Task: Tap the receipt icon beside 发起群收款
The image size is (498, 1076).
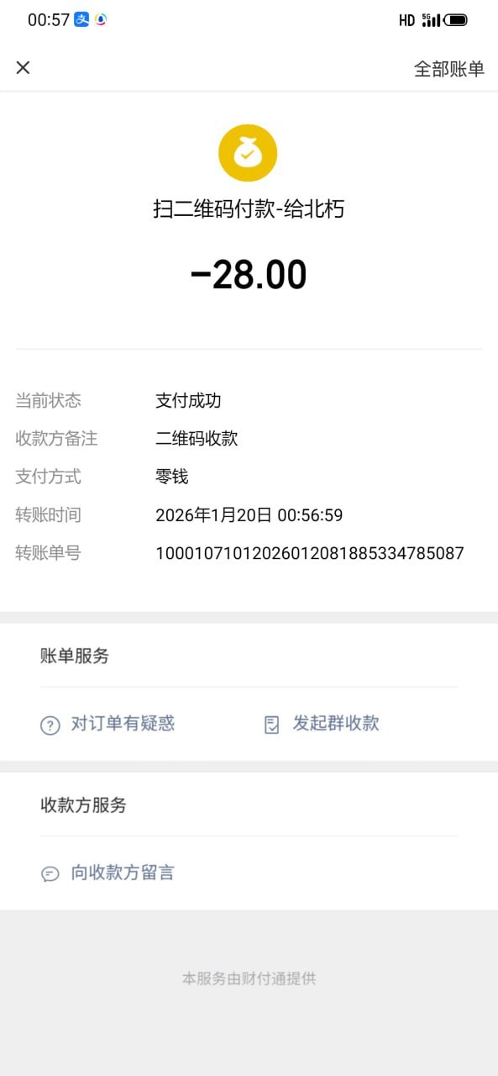Action: [271, 725]
